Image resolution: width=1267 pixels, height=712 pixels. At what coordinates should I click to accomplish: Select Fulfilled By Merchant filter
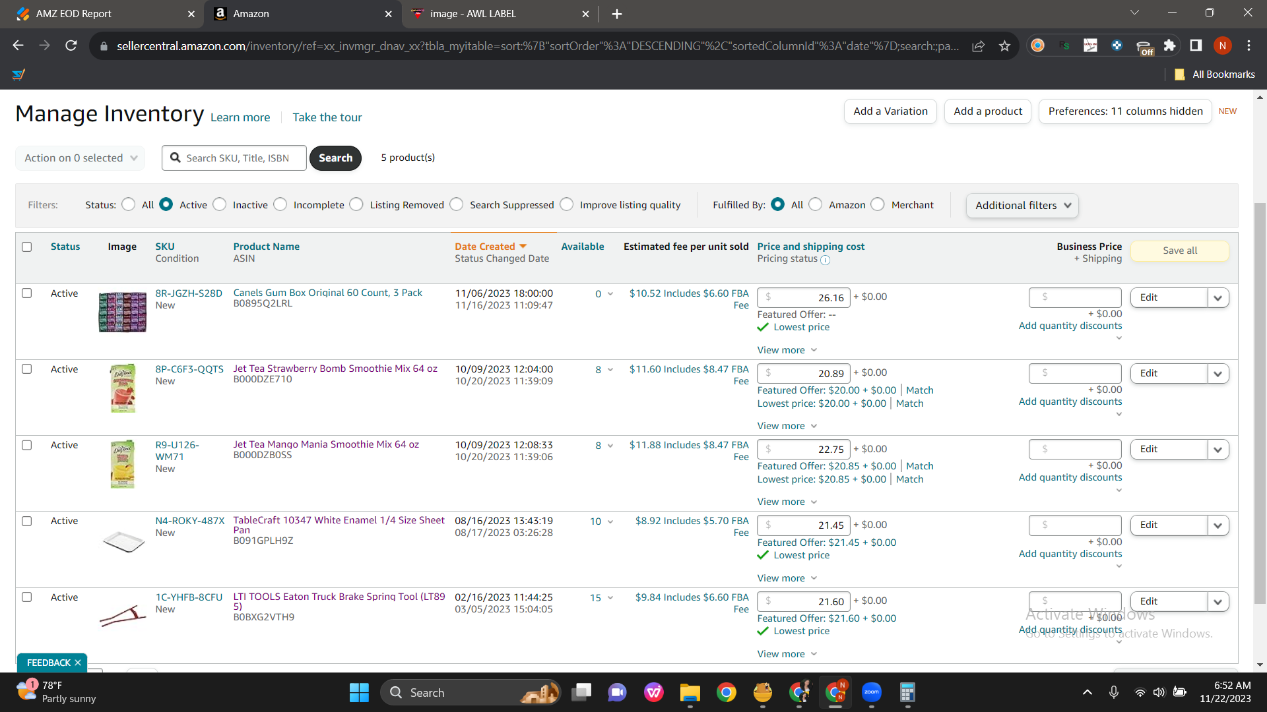[878, 205]
